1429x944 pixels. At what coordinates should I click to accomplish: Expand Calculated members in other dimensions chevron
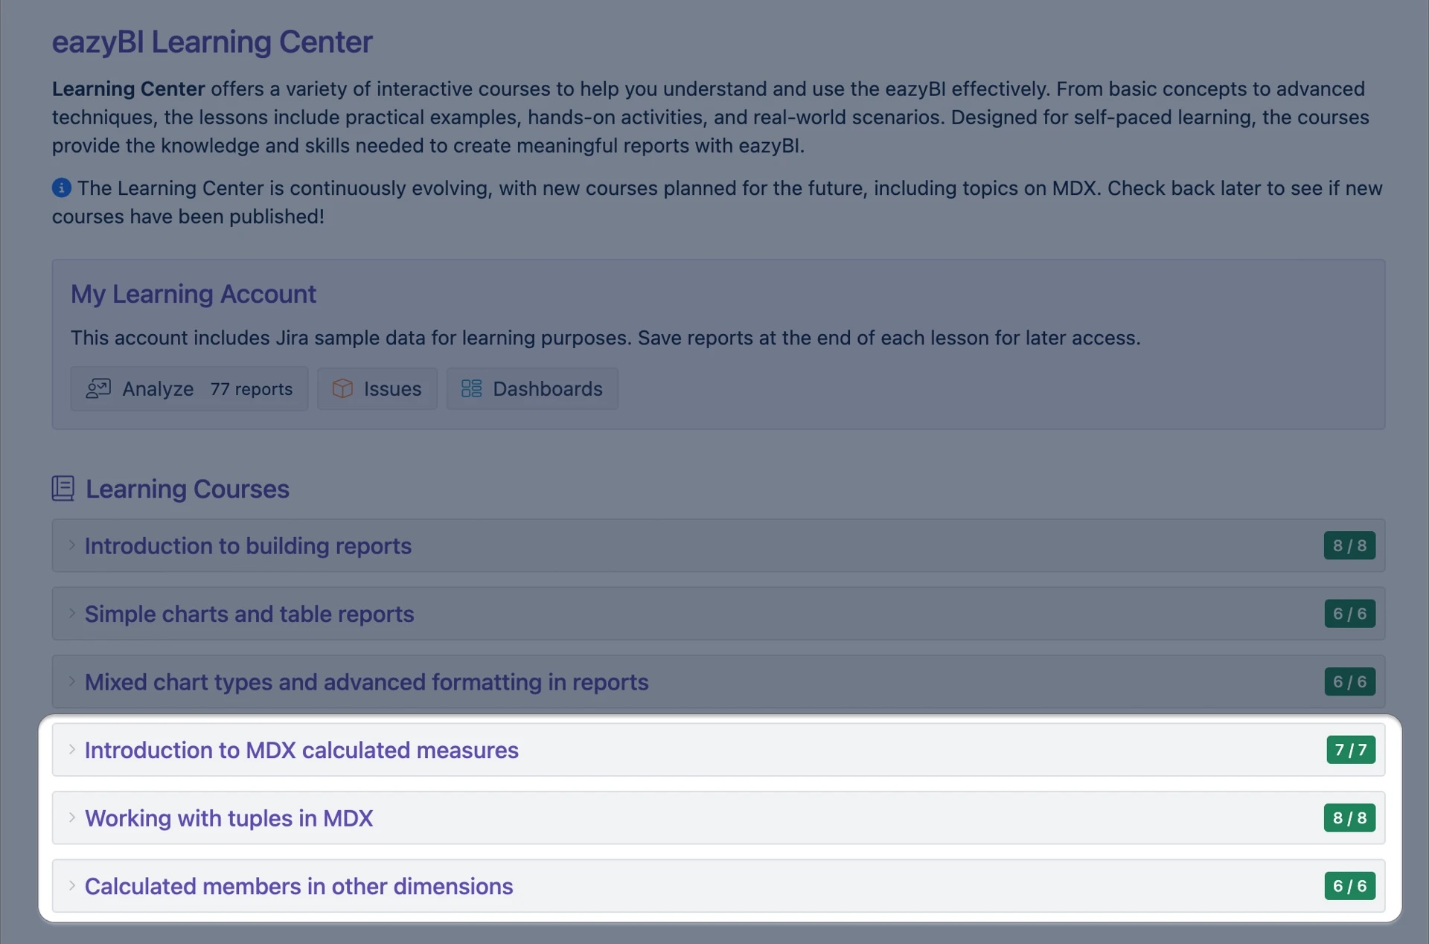(72, 886)
